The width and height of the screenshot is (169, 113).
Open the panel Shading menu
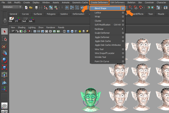point(22,27)
